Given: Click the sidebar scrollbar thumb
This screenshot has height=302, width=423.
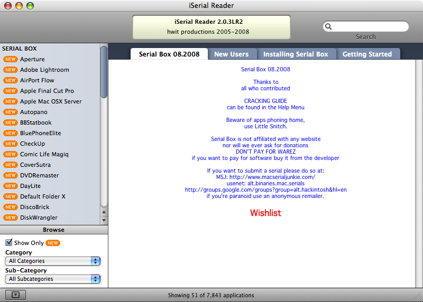Looking at the screenshot, I should click(104, 72).
